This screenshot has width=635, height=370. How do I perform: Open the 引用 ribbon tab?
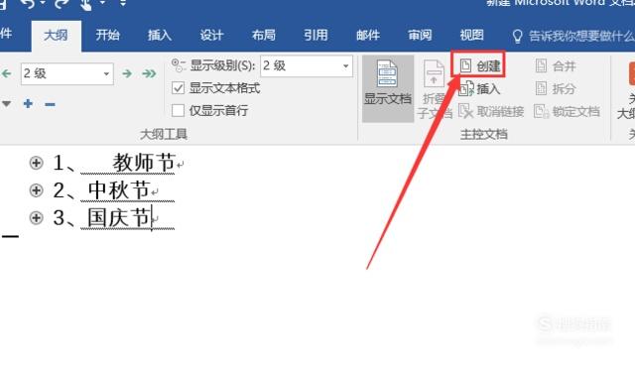click(316, 36)
